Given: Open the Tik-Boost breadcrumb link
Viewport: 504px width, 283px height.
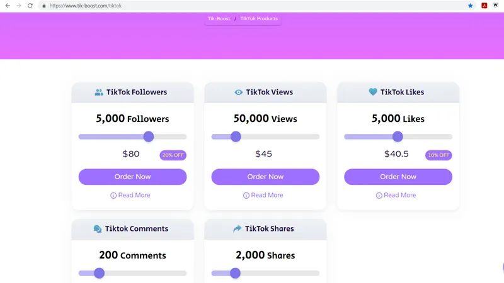Looking at the screenshot, I should tap(219, 19).
